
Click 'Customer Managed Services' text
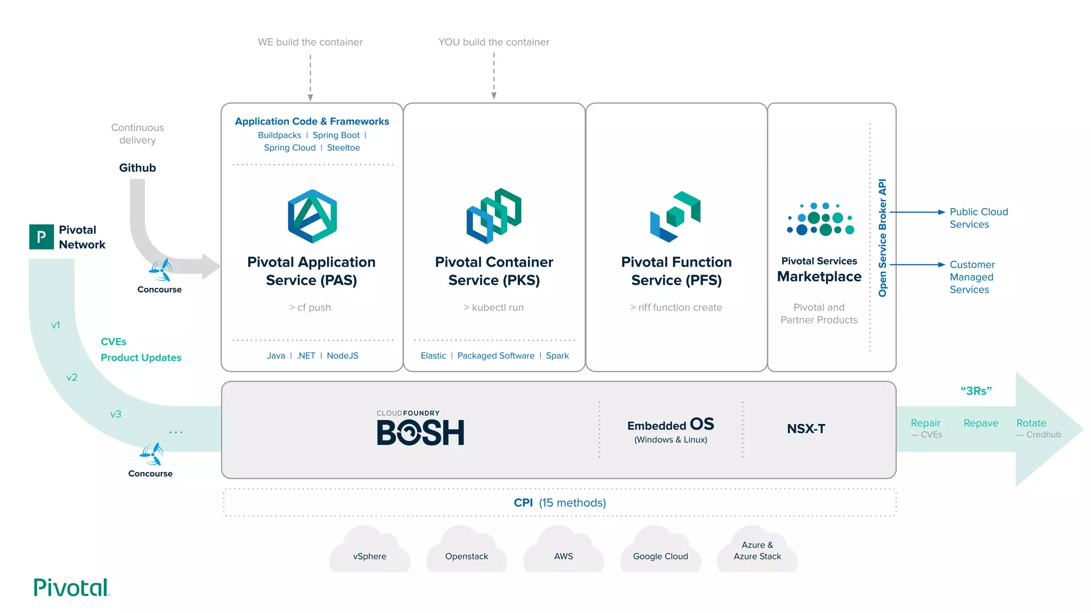(x=972, y=277)
